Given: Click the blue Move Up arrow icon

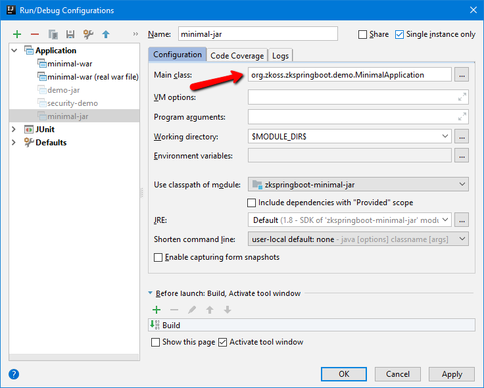Looking at the screenshot, I should (x=105, y=34).
